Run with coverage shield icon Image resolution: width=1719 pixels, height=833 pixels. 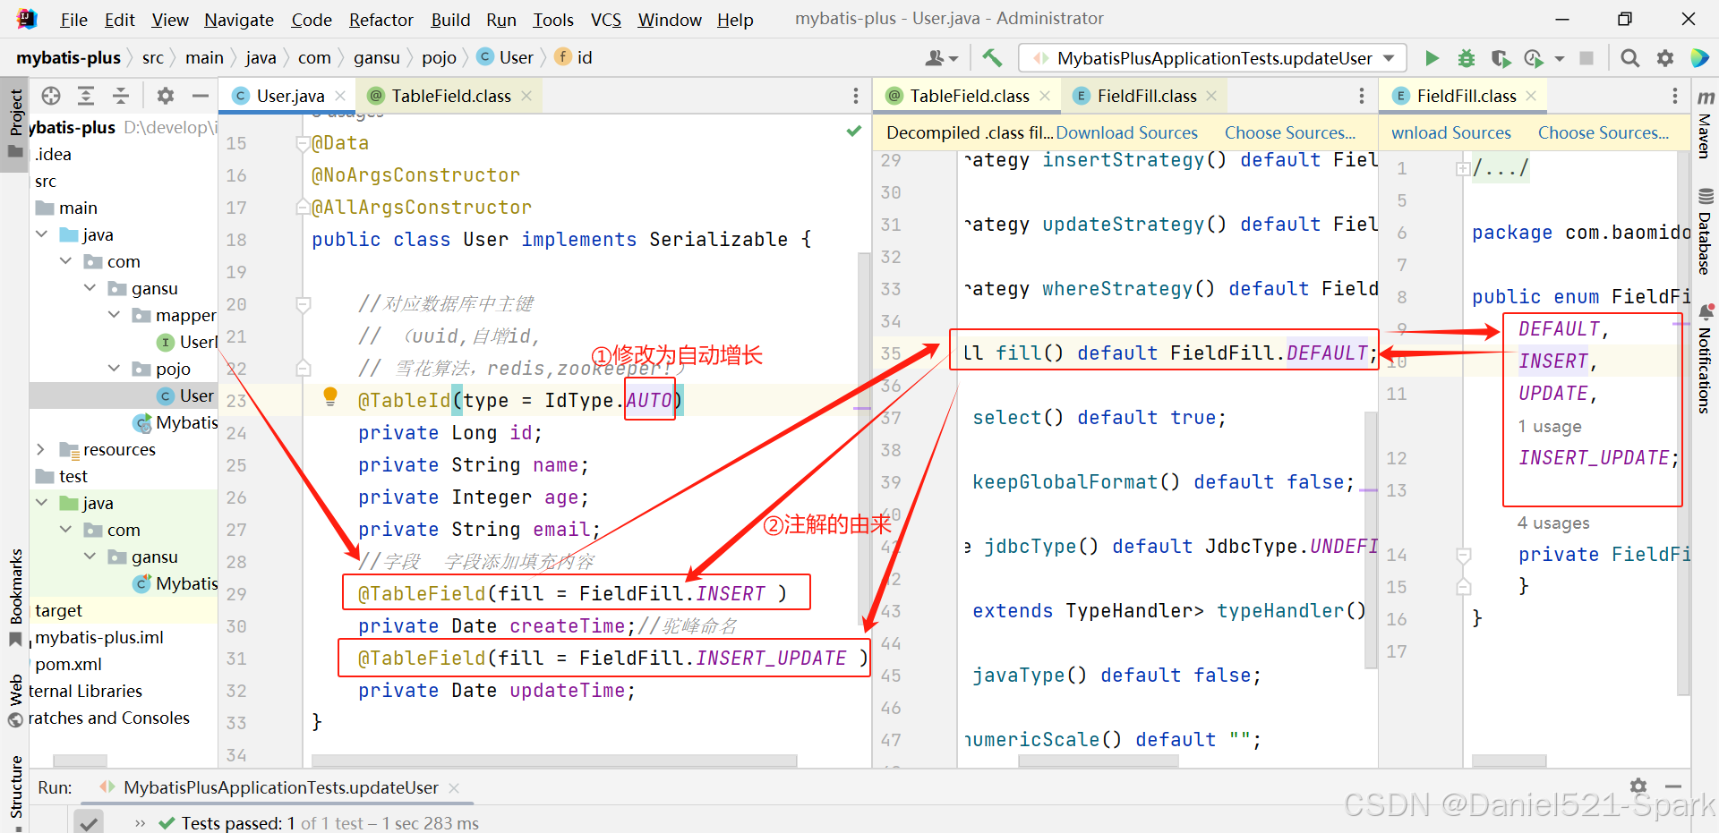click(1501, 58)
